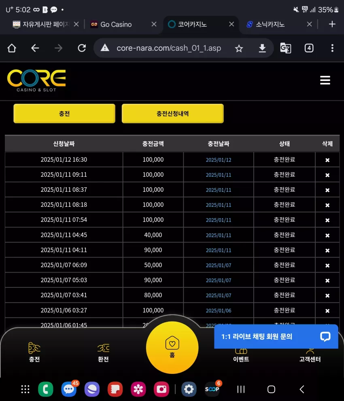The height and width of the screenshot is (401, 344).
Task: Open the SOOP app with 6 badge
Action: pyautogui.click(x=212, y=389)
